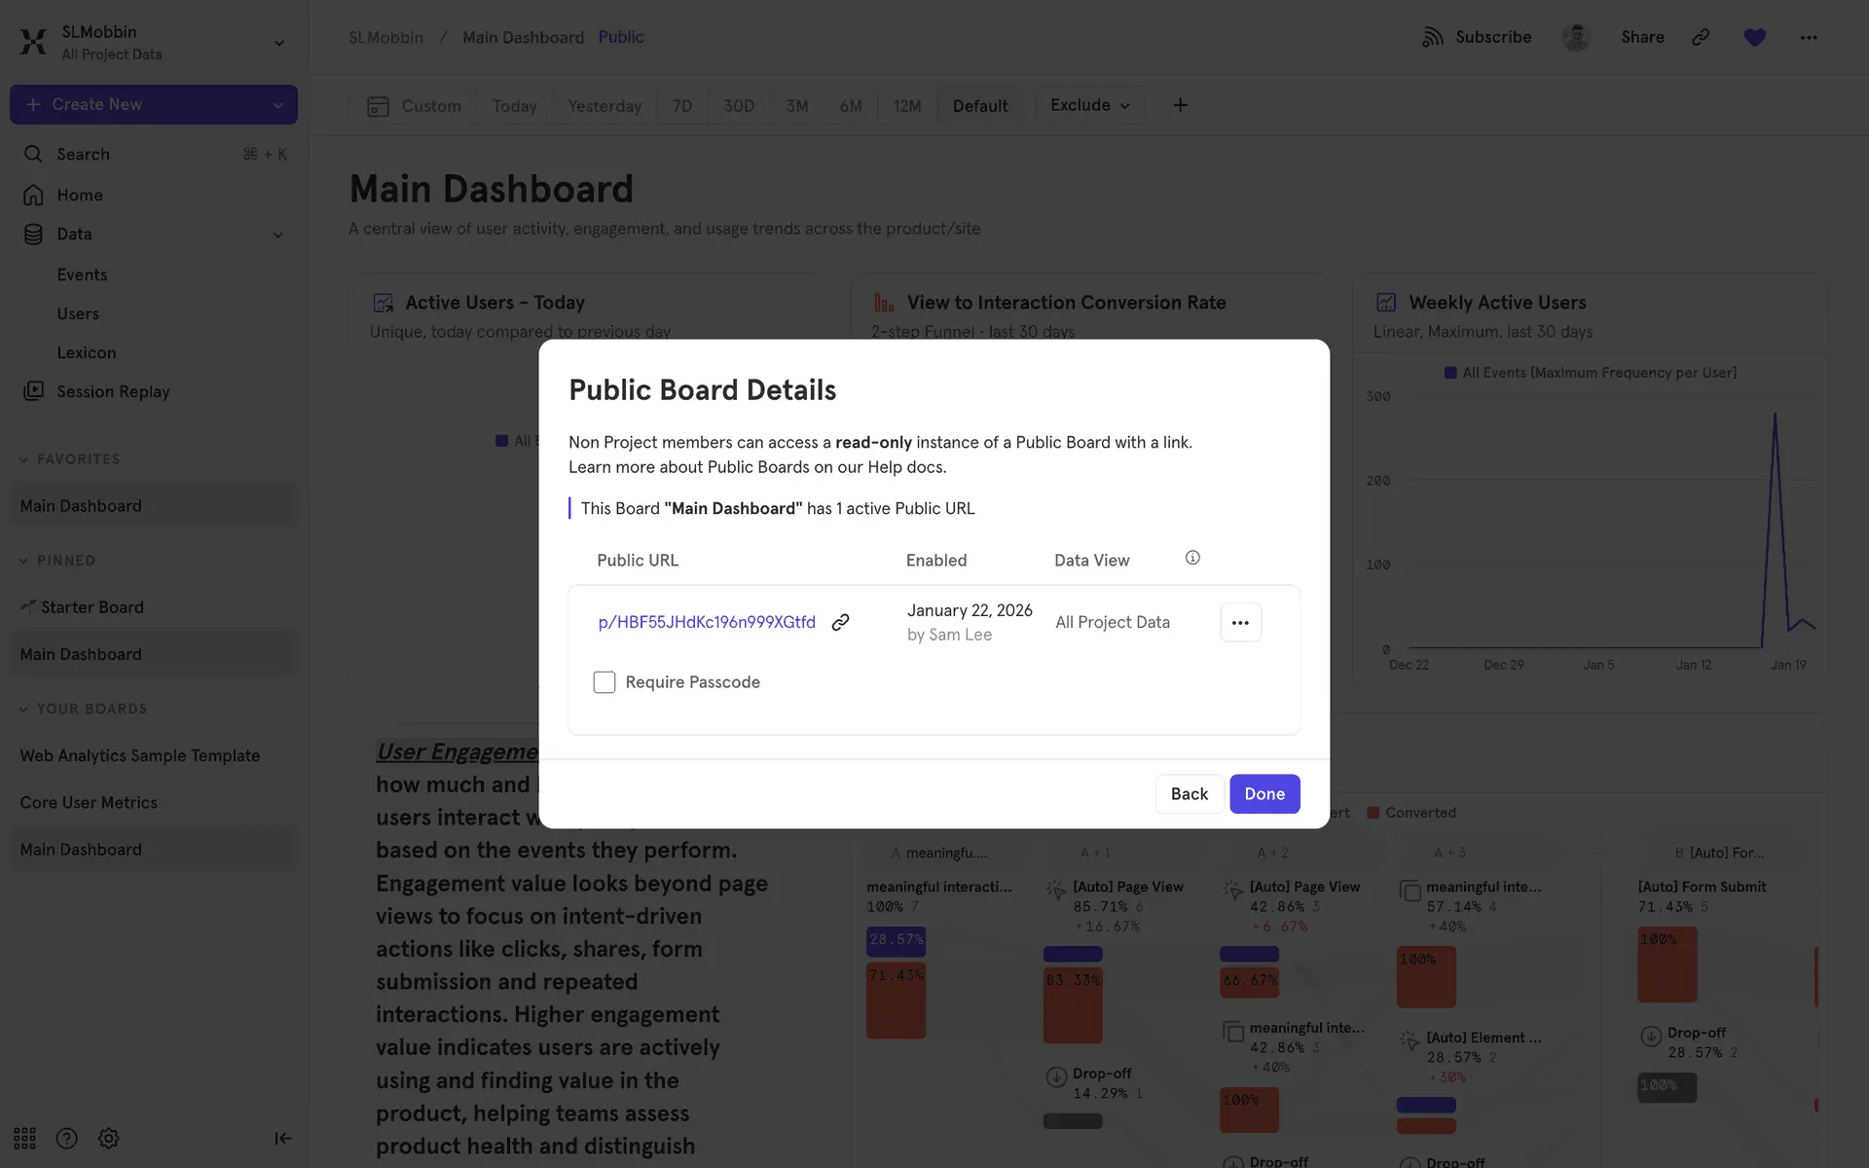This screenshot has height=1168, width=1869.
Task: Expand the Create New dropdown
Action: [x=277, y=105]
